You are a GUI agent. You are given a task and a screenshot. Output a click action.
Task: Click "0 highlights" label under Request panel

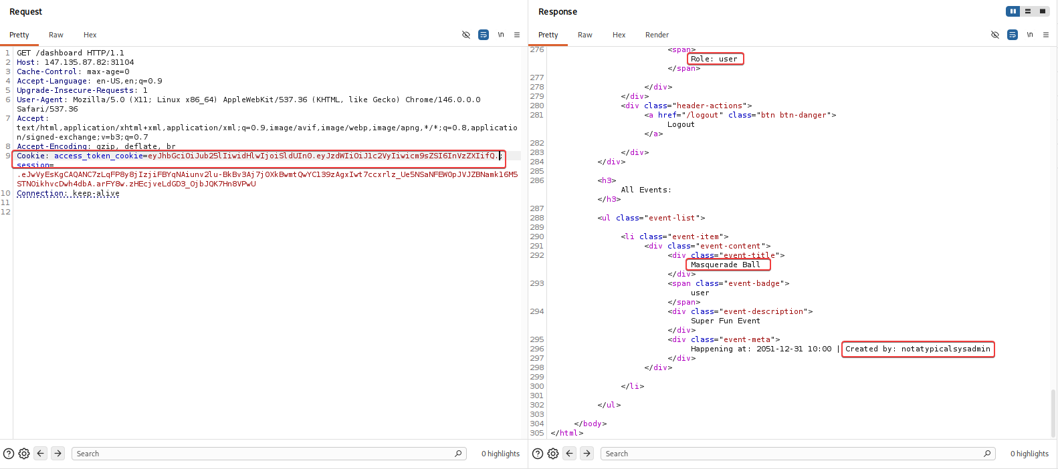pyautogui.click(x=500, y=454)
